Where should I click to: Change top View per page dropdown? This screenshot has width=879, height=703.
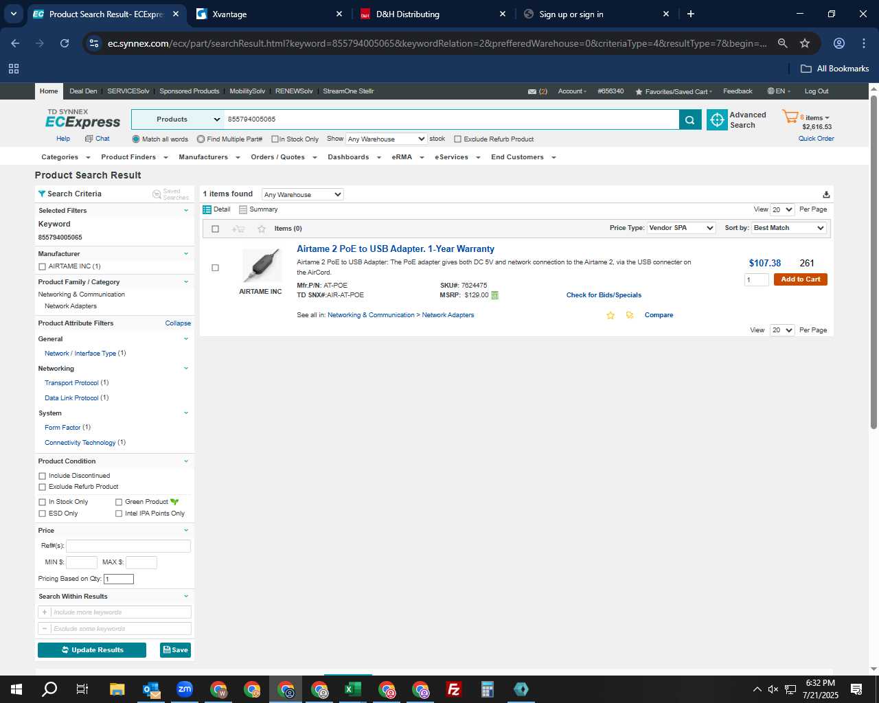click(782, 209)
